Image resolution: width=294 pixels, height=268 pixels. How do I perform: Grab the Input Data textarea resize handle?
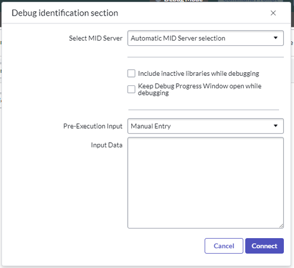coord(281,226)
